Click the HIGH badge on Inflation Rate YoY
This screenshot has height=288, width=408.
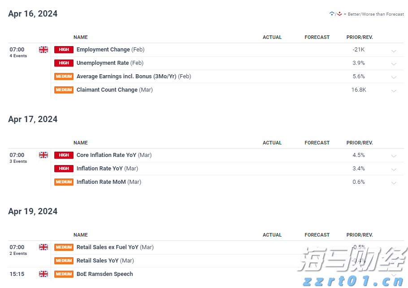tap(64, 168)
